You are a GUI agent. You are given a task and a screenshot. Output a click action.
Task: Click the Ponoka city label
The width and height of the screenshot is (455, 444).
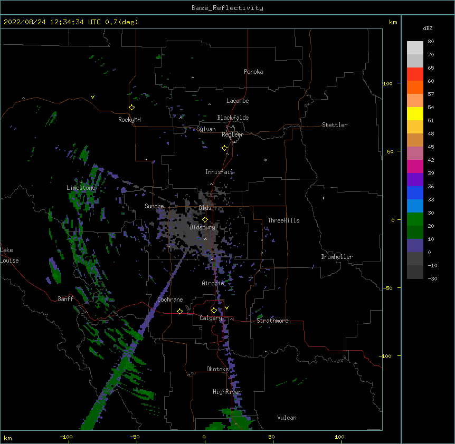253,72
